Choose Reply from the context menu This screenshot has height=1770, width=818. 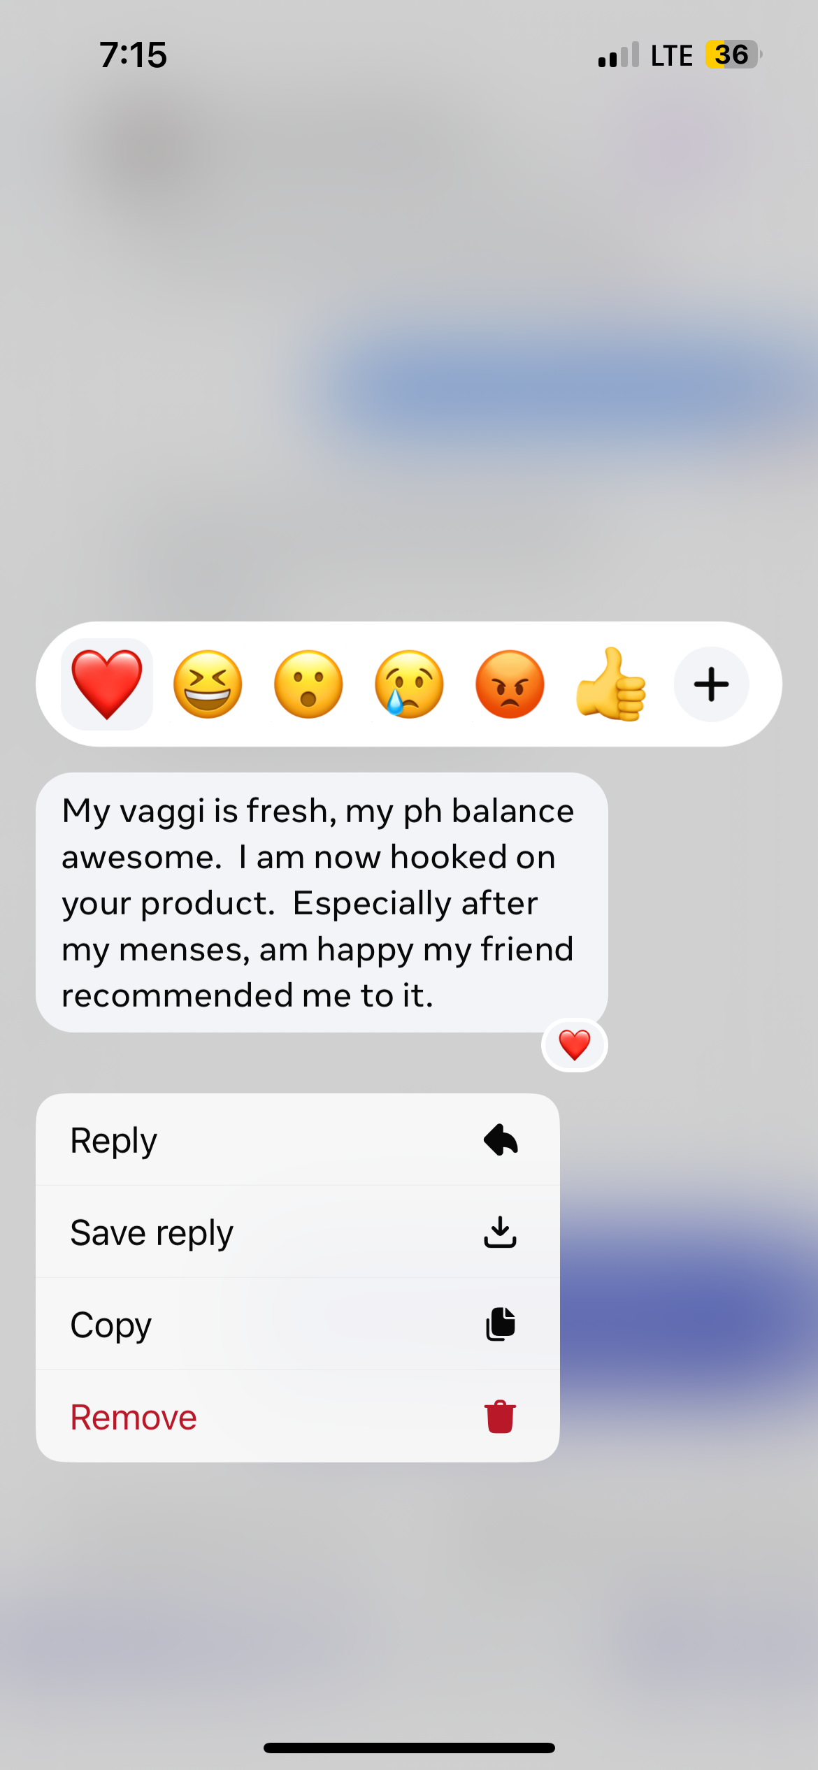point(298,1140)
